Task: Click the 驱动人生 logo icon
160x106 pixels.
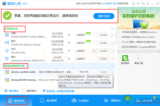Action: point(4,3)
